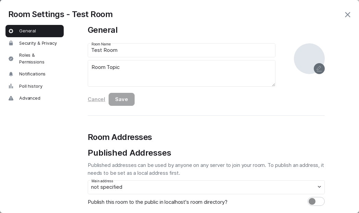This screenshot has width=359, height=213.
Task: Click the Security & Privacy lock icon
Action: click(11, 43)
